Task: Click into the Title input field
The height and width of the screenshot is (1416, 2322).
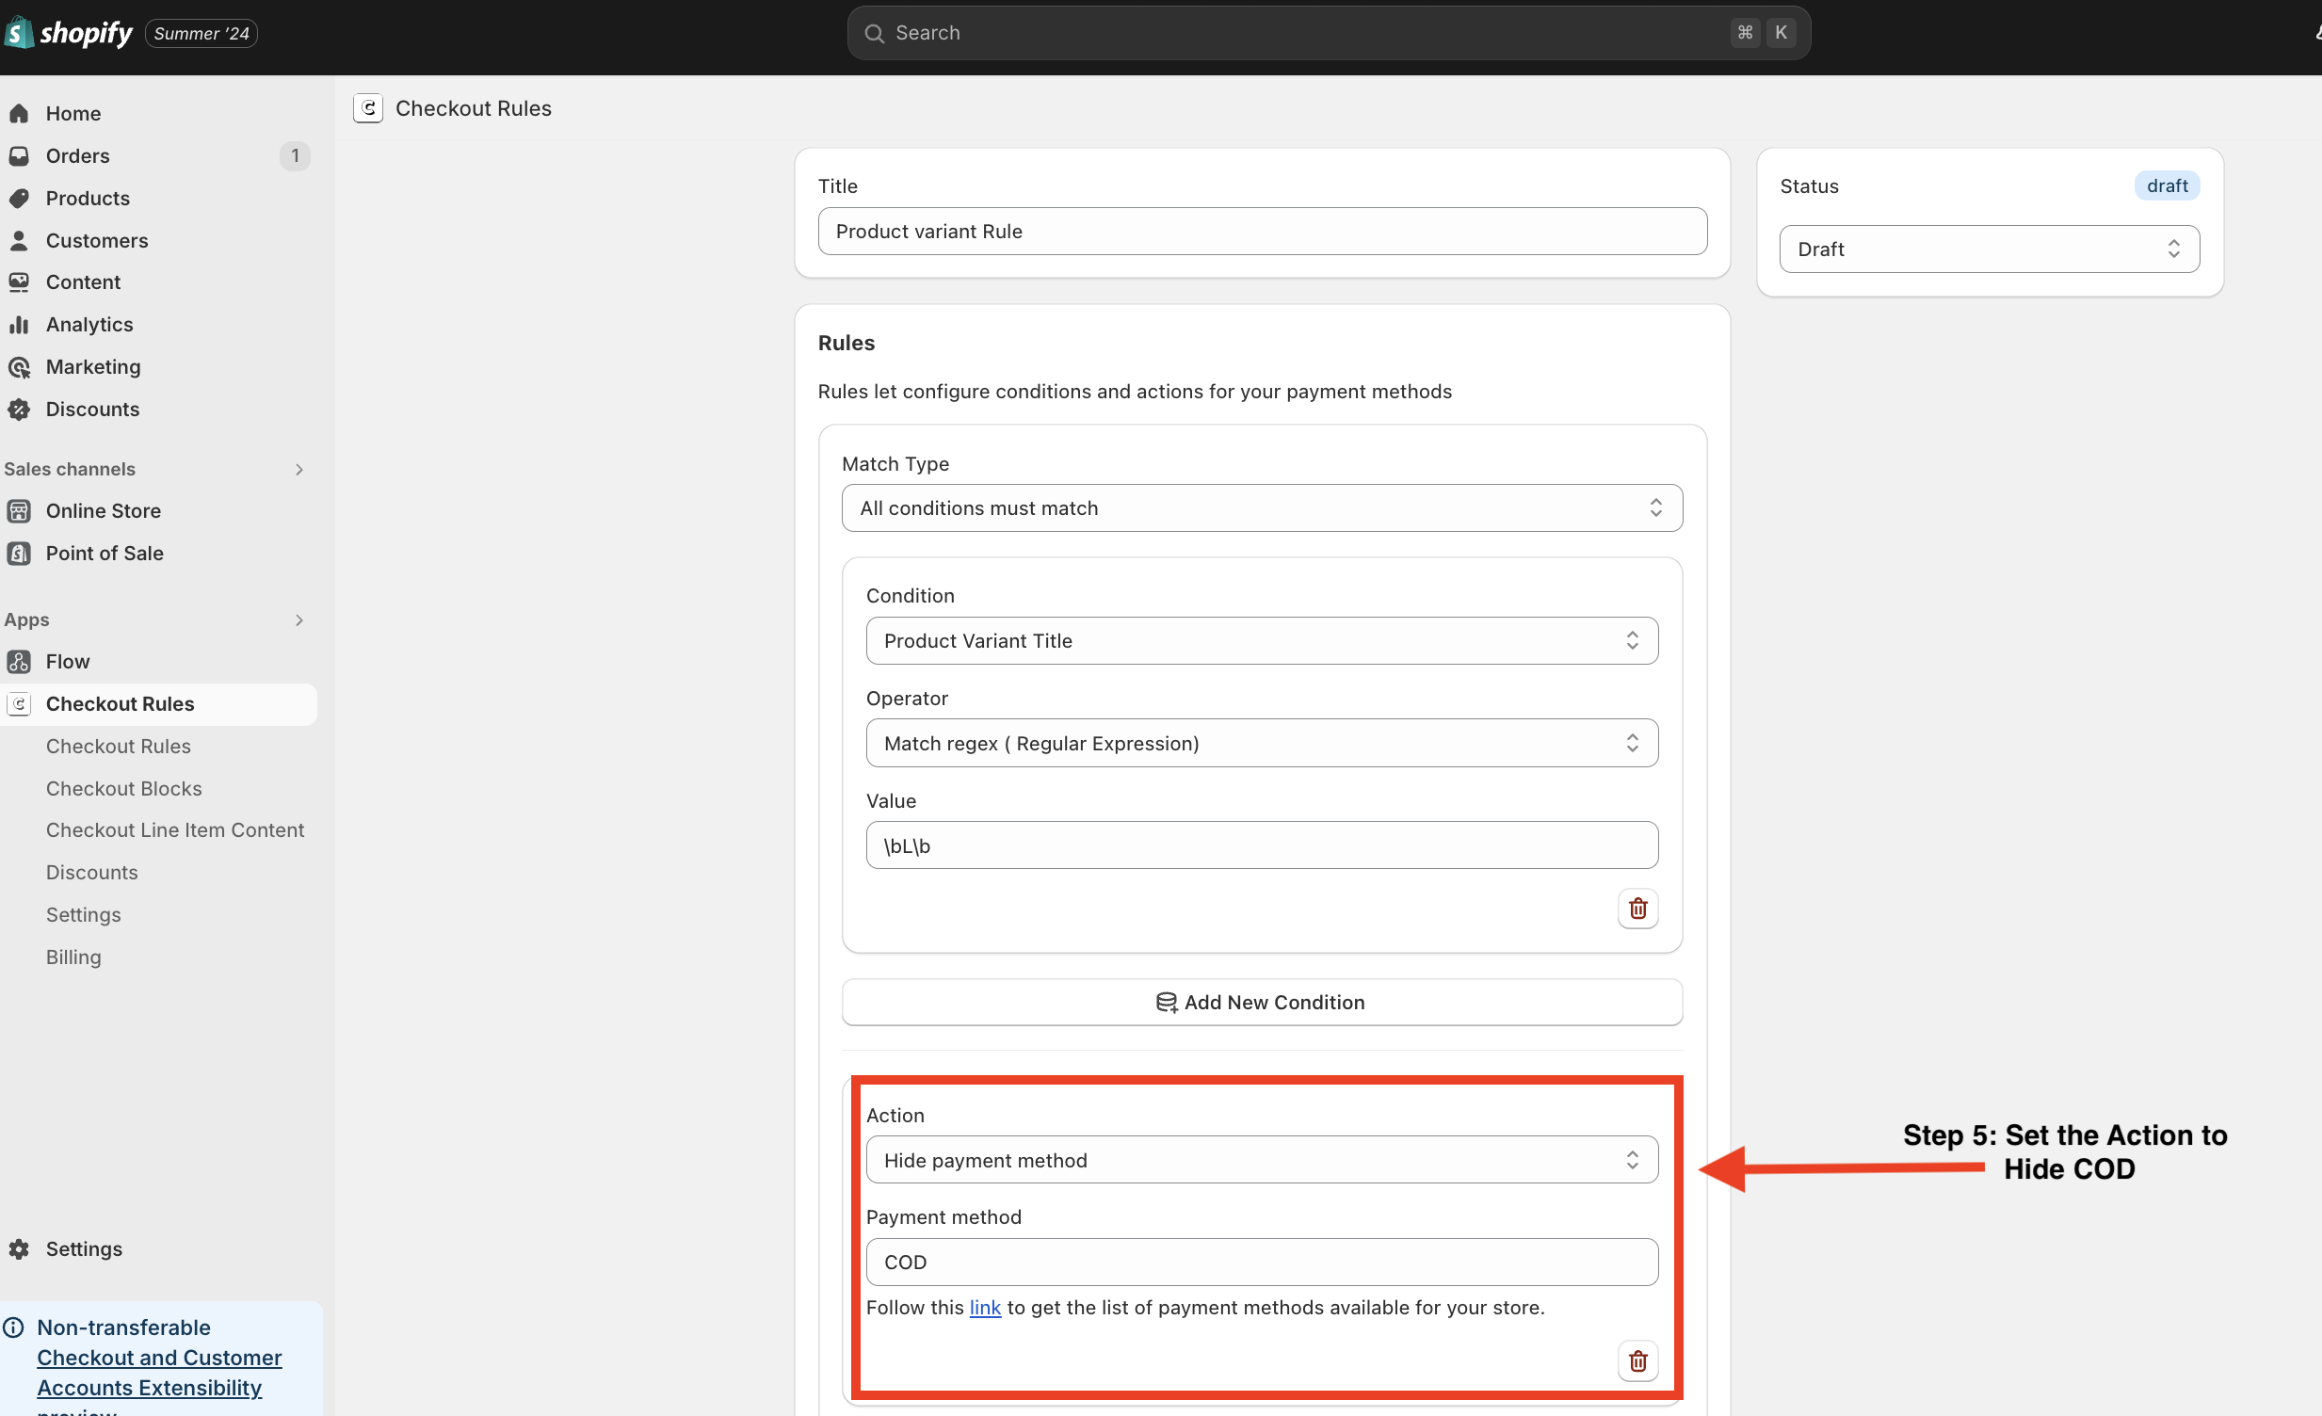Action: (x=1261, y=231)
